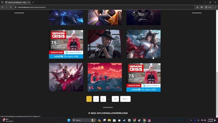Image resolution: width=218 pixels, height=123 pixels.
Task: Click the taskbar Search box
Action: tap(84, 120)
